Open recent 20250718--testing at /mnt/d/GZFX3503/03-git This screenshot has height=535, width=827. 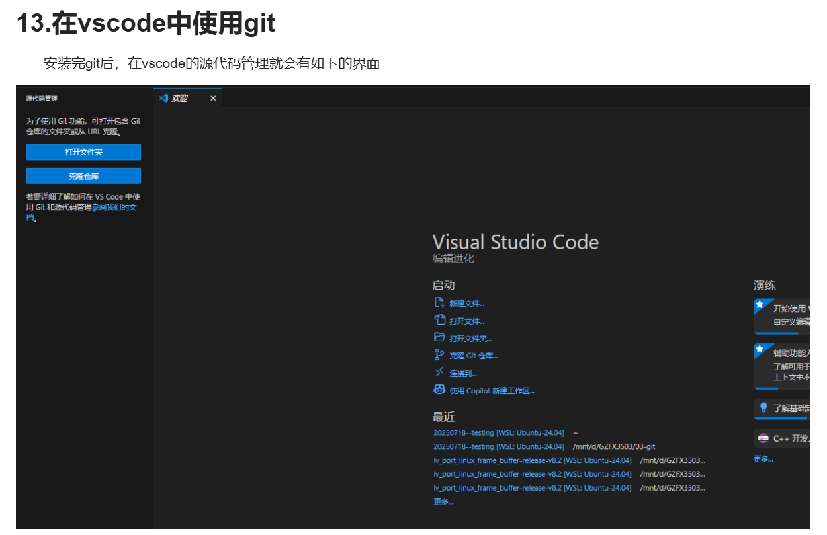pos(498,446)
